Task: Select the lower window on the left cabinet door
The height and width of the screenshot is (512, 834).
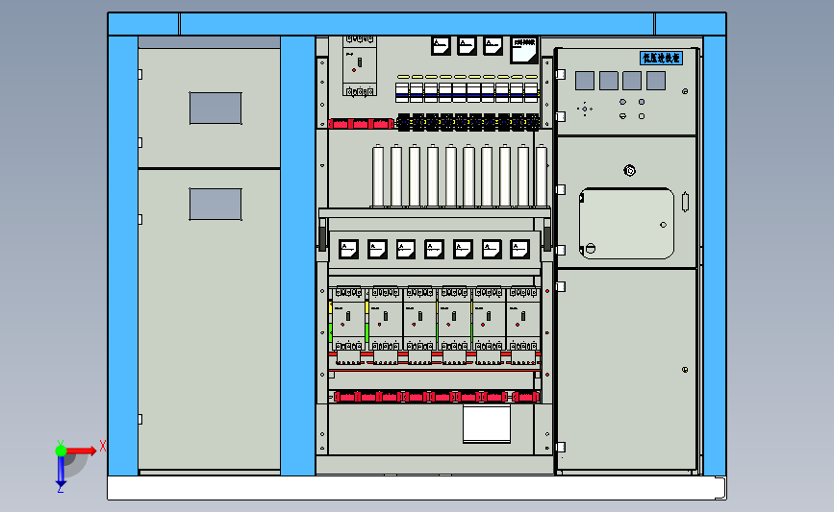Action: [215, 204]
